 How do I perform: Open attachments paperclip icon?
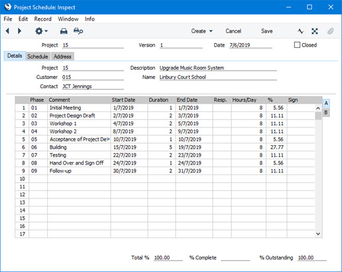click(330, 31)
